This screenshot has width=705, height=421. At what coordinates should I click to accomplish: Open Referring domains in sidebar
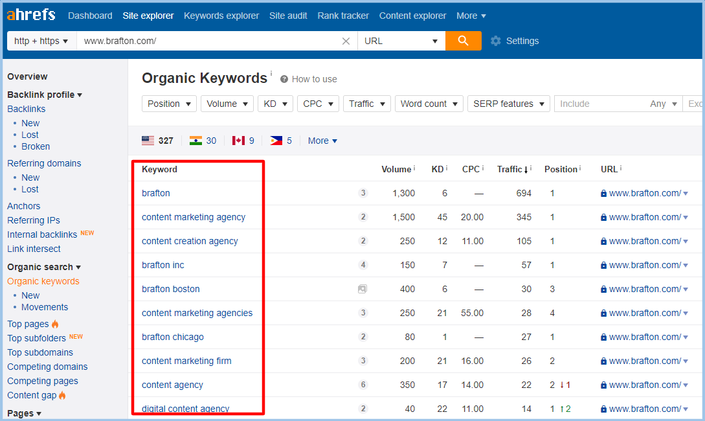[44, 163]
